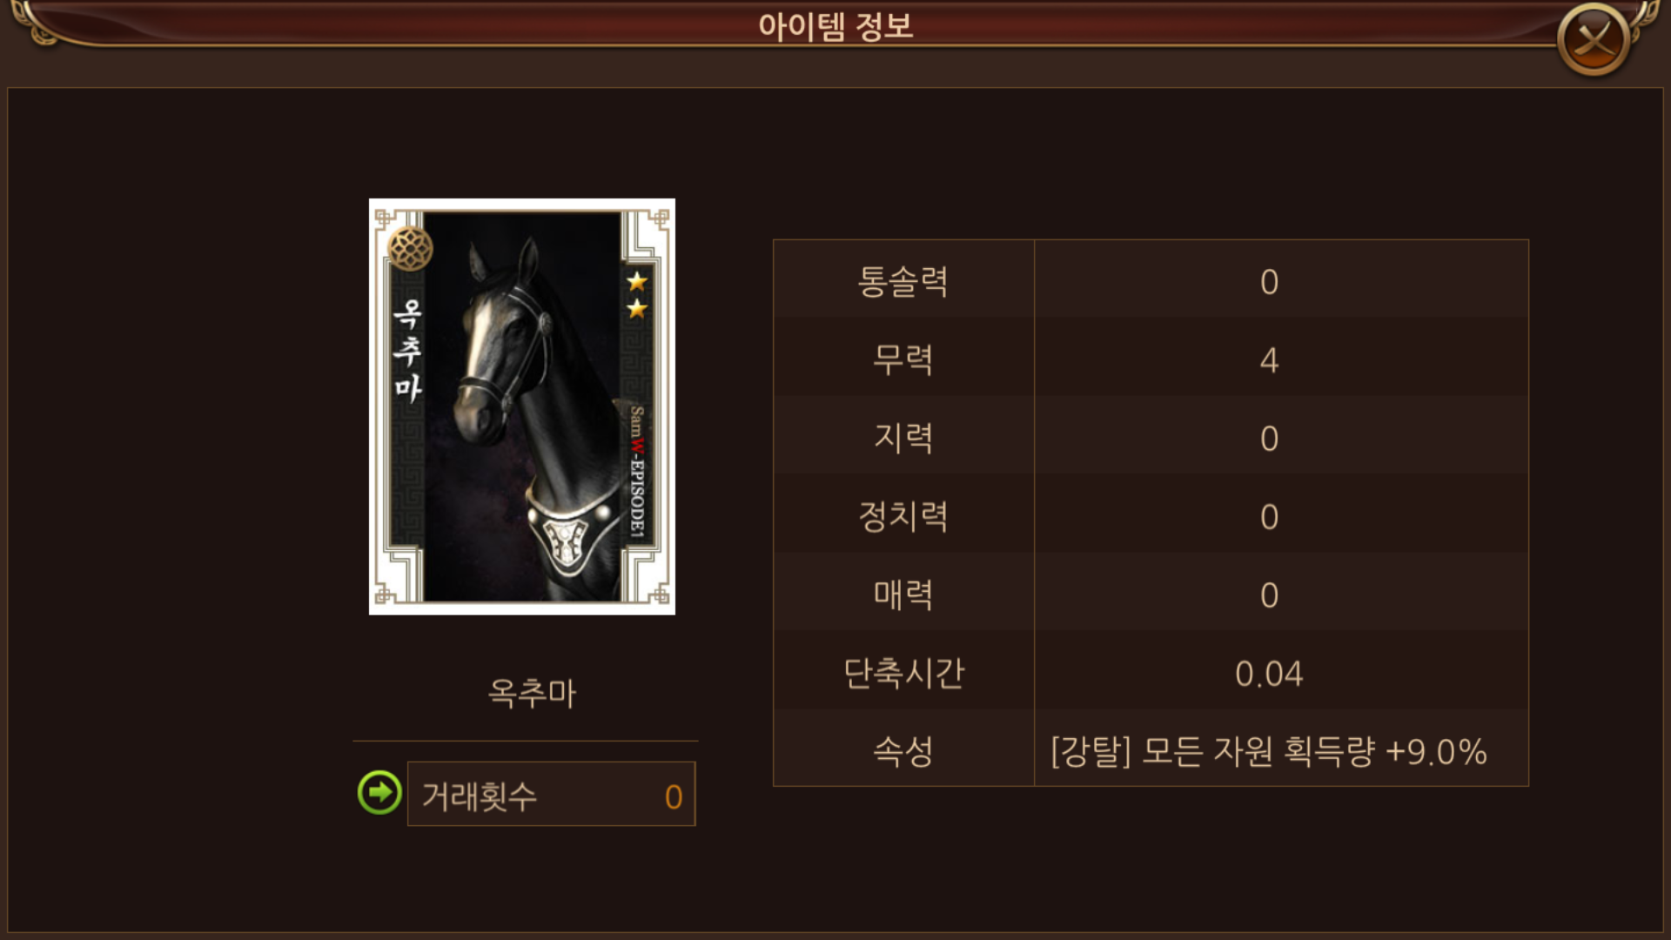
Task: Click the 무력 value 4
Action: pos(1269,360)
